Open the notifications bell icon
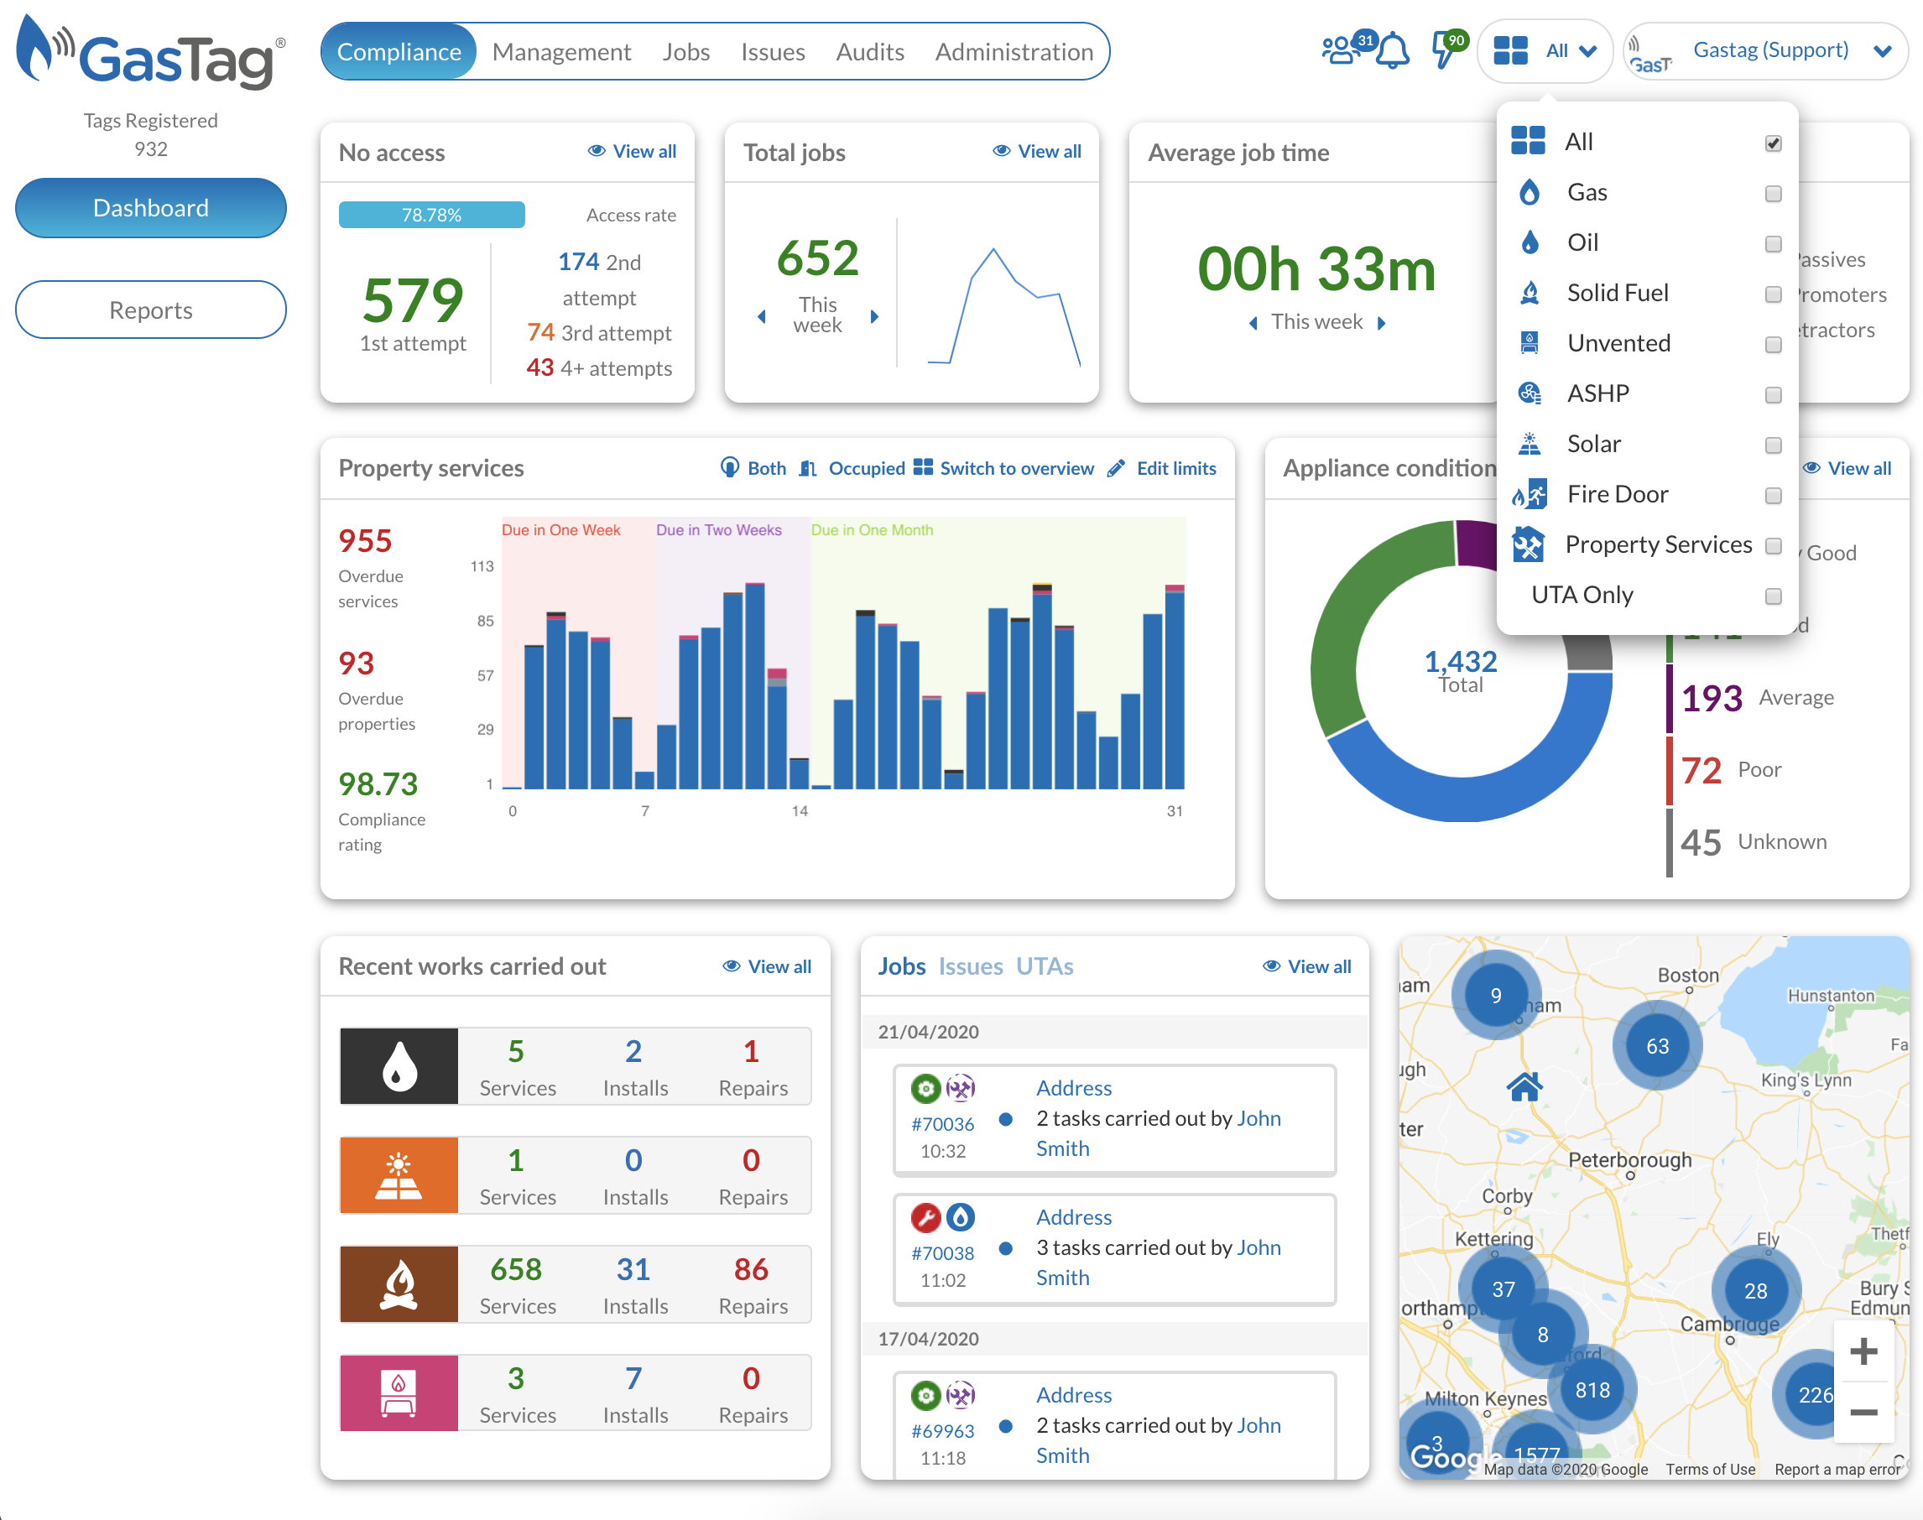Image resolution: width=1923 pixels, height=1520 pixels. [x=1392, y=52]
